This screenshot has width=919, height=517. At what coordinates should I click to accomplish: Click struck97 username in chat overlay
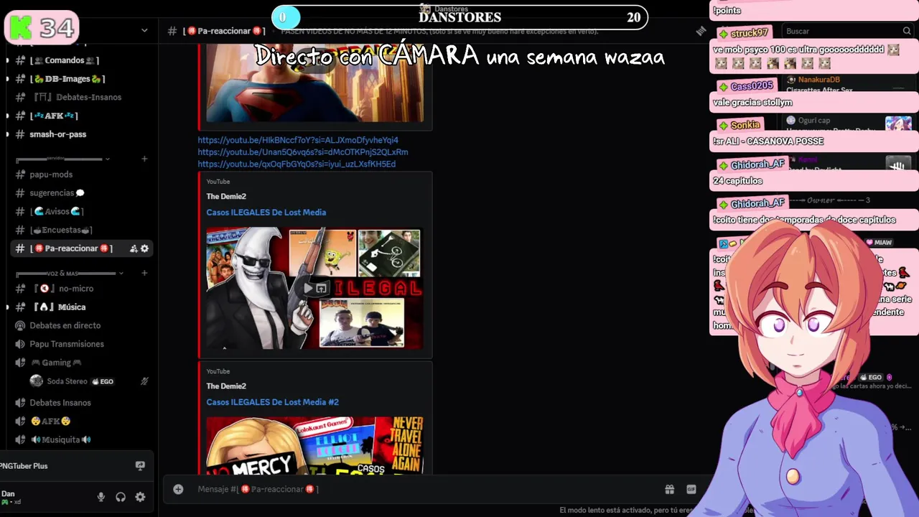749,33
